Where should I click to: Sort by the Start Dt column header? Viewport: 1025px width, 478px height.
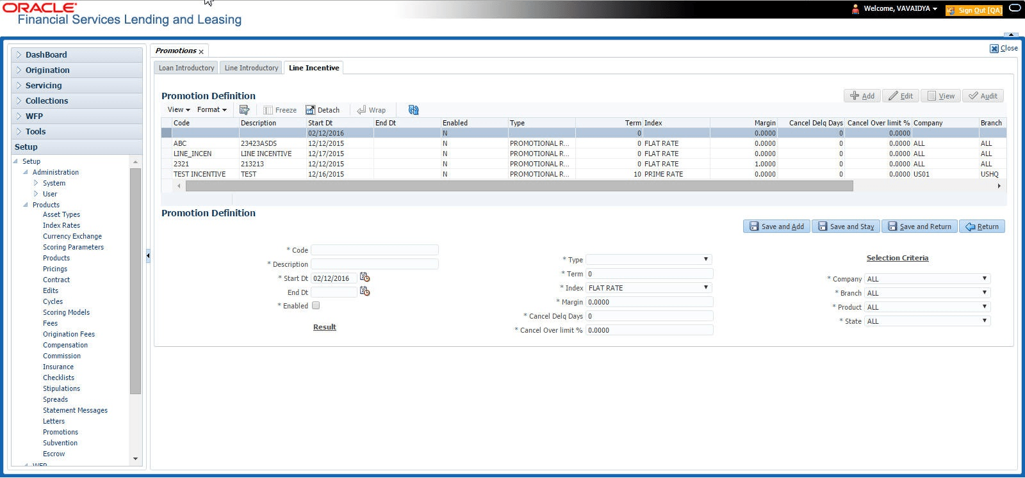click(340, 123)
